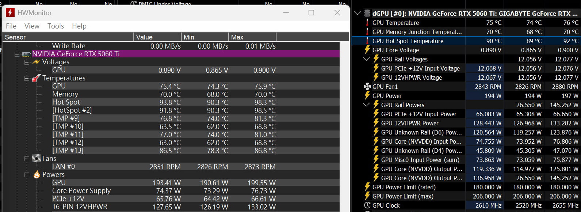Select the GPU Misc0 Input Power (sum) label
581x212 pixels.
[x=420, y=160]
